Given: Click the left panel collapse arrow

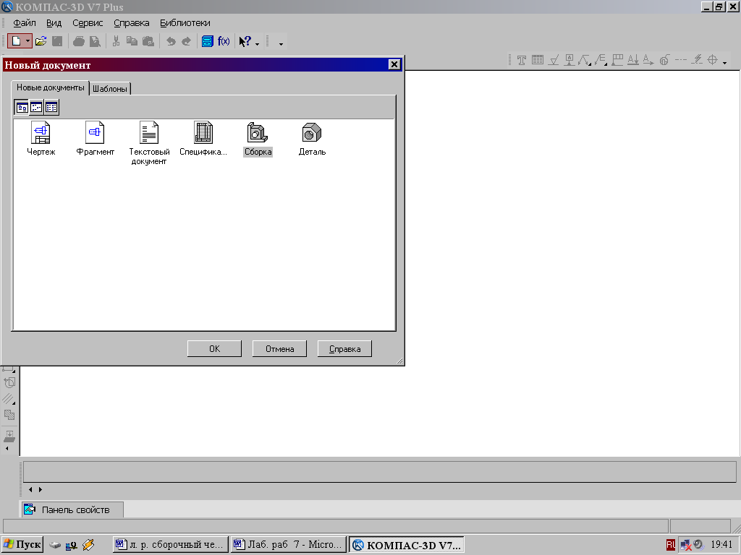Looking at the screenshot, I should (x=7, y=448).
